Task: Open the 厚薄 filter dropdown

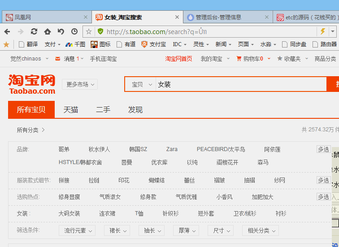Action: tap(186, 230)
